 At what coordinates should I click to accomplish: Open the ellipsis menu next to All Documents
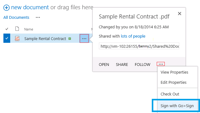38,18
